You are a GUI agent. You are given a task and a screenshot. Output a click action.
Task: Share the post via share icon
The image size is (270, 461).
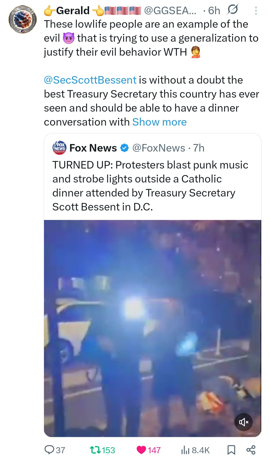pos(251,450)
